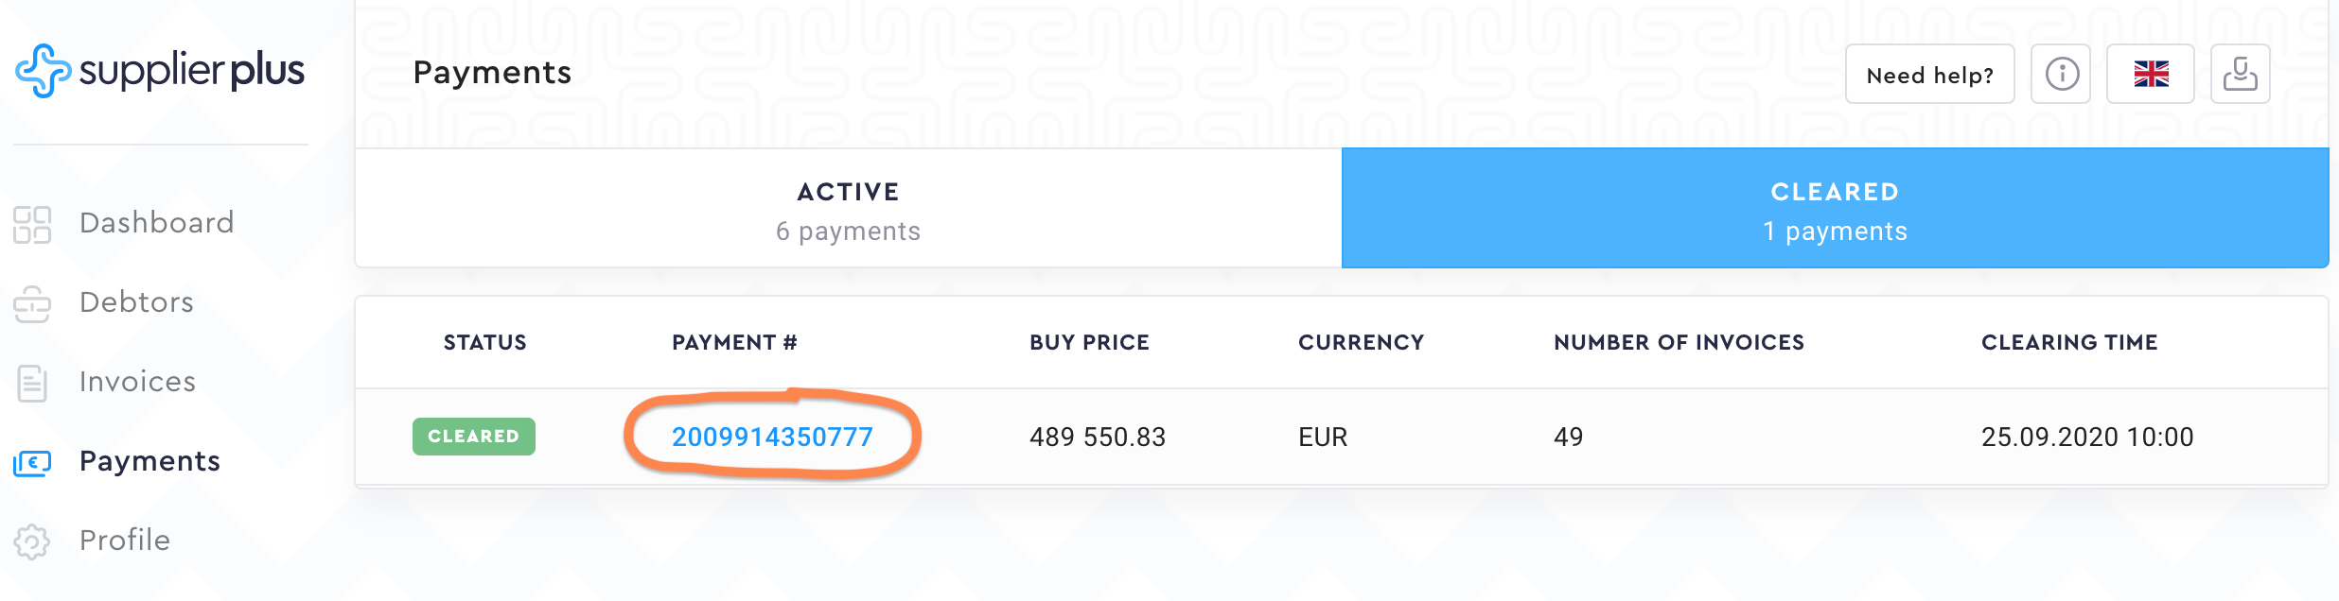Click the Debtors briefcase icon
Image resolution: width=2339 pixels, height=601 pixels.
(32, 303)
